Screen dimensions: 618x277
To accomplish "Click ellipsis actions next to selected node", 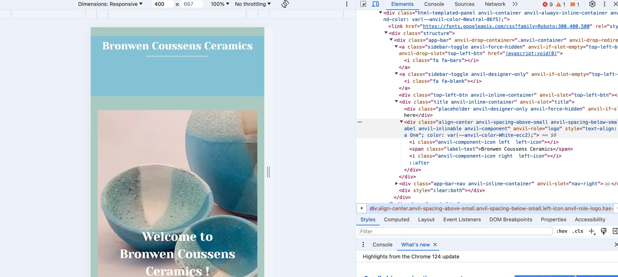I will [360, 122].
